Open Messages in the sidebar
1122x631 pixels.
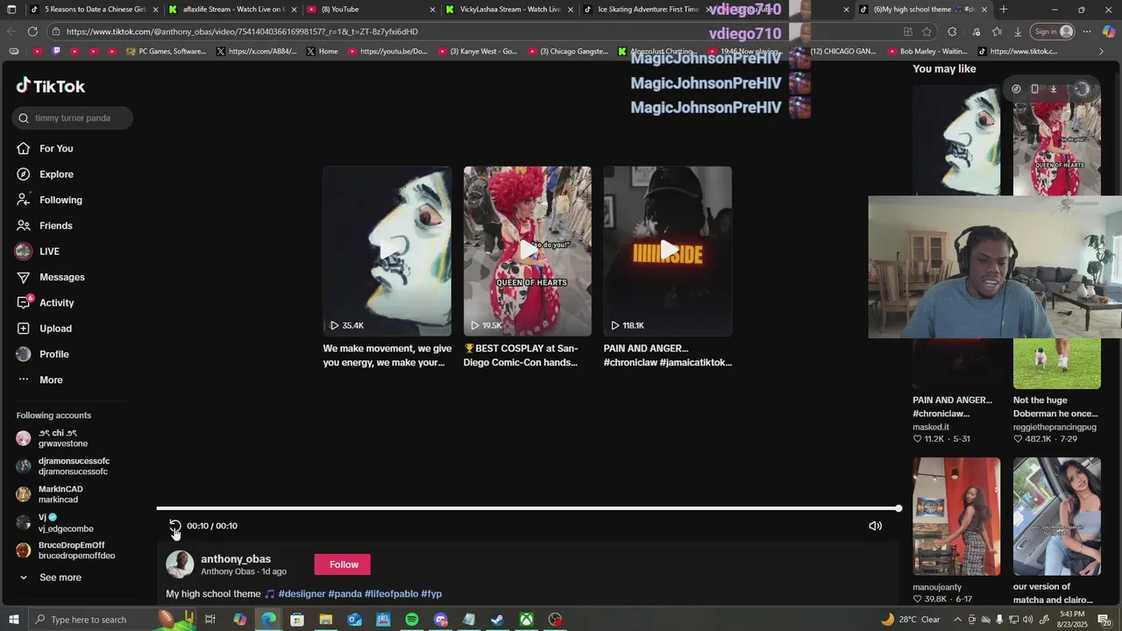(61, 277)
